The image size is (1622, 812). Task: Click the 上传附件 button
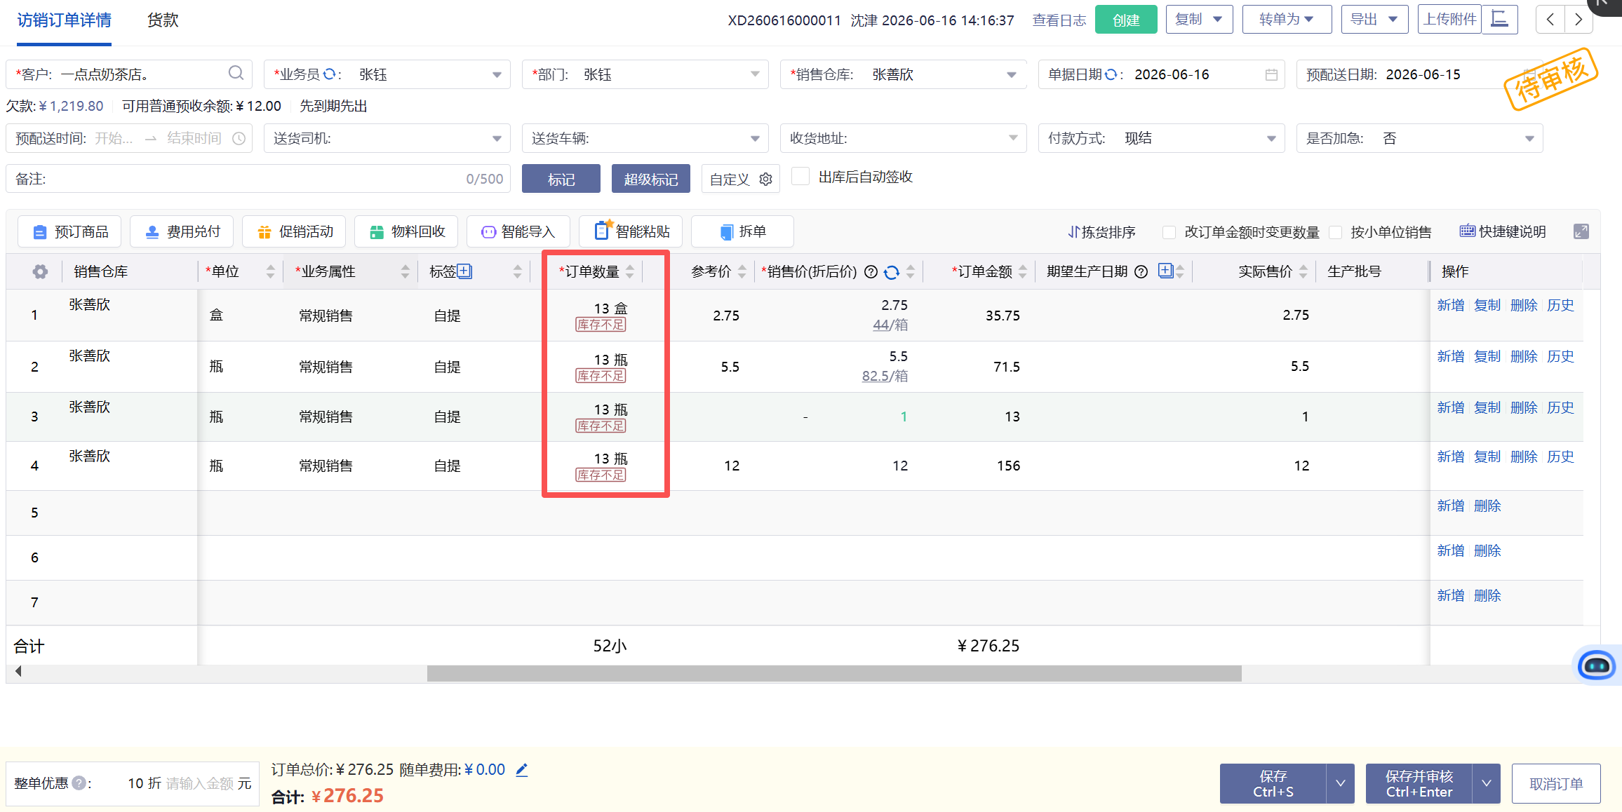point(1449,19)
